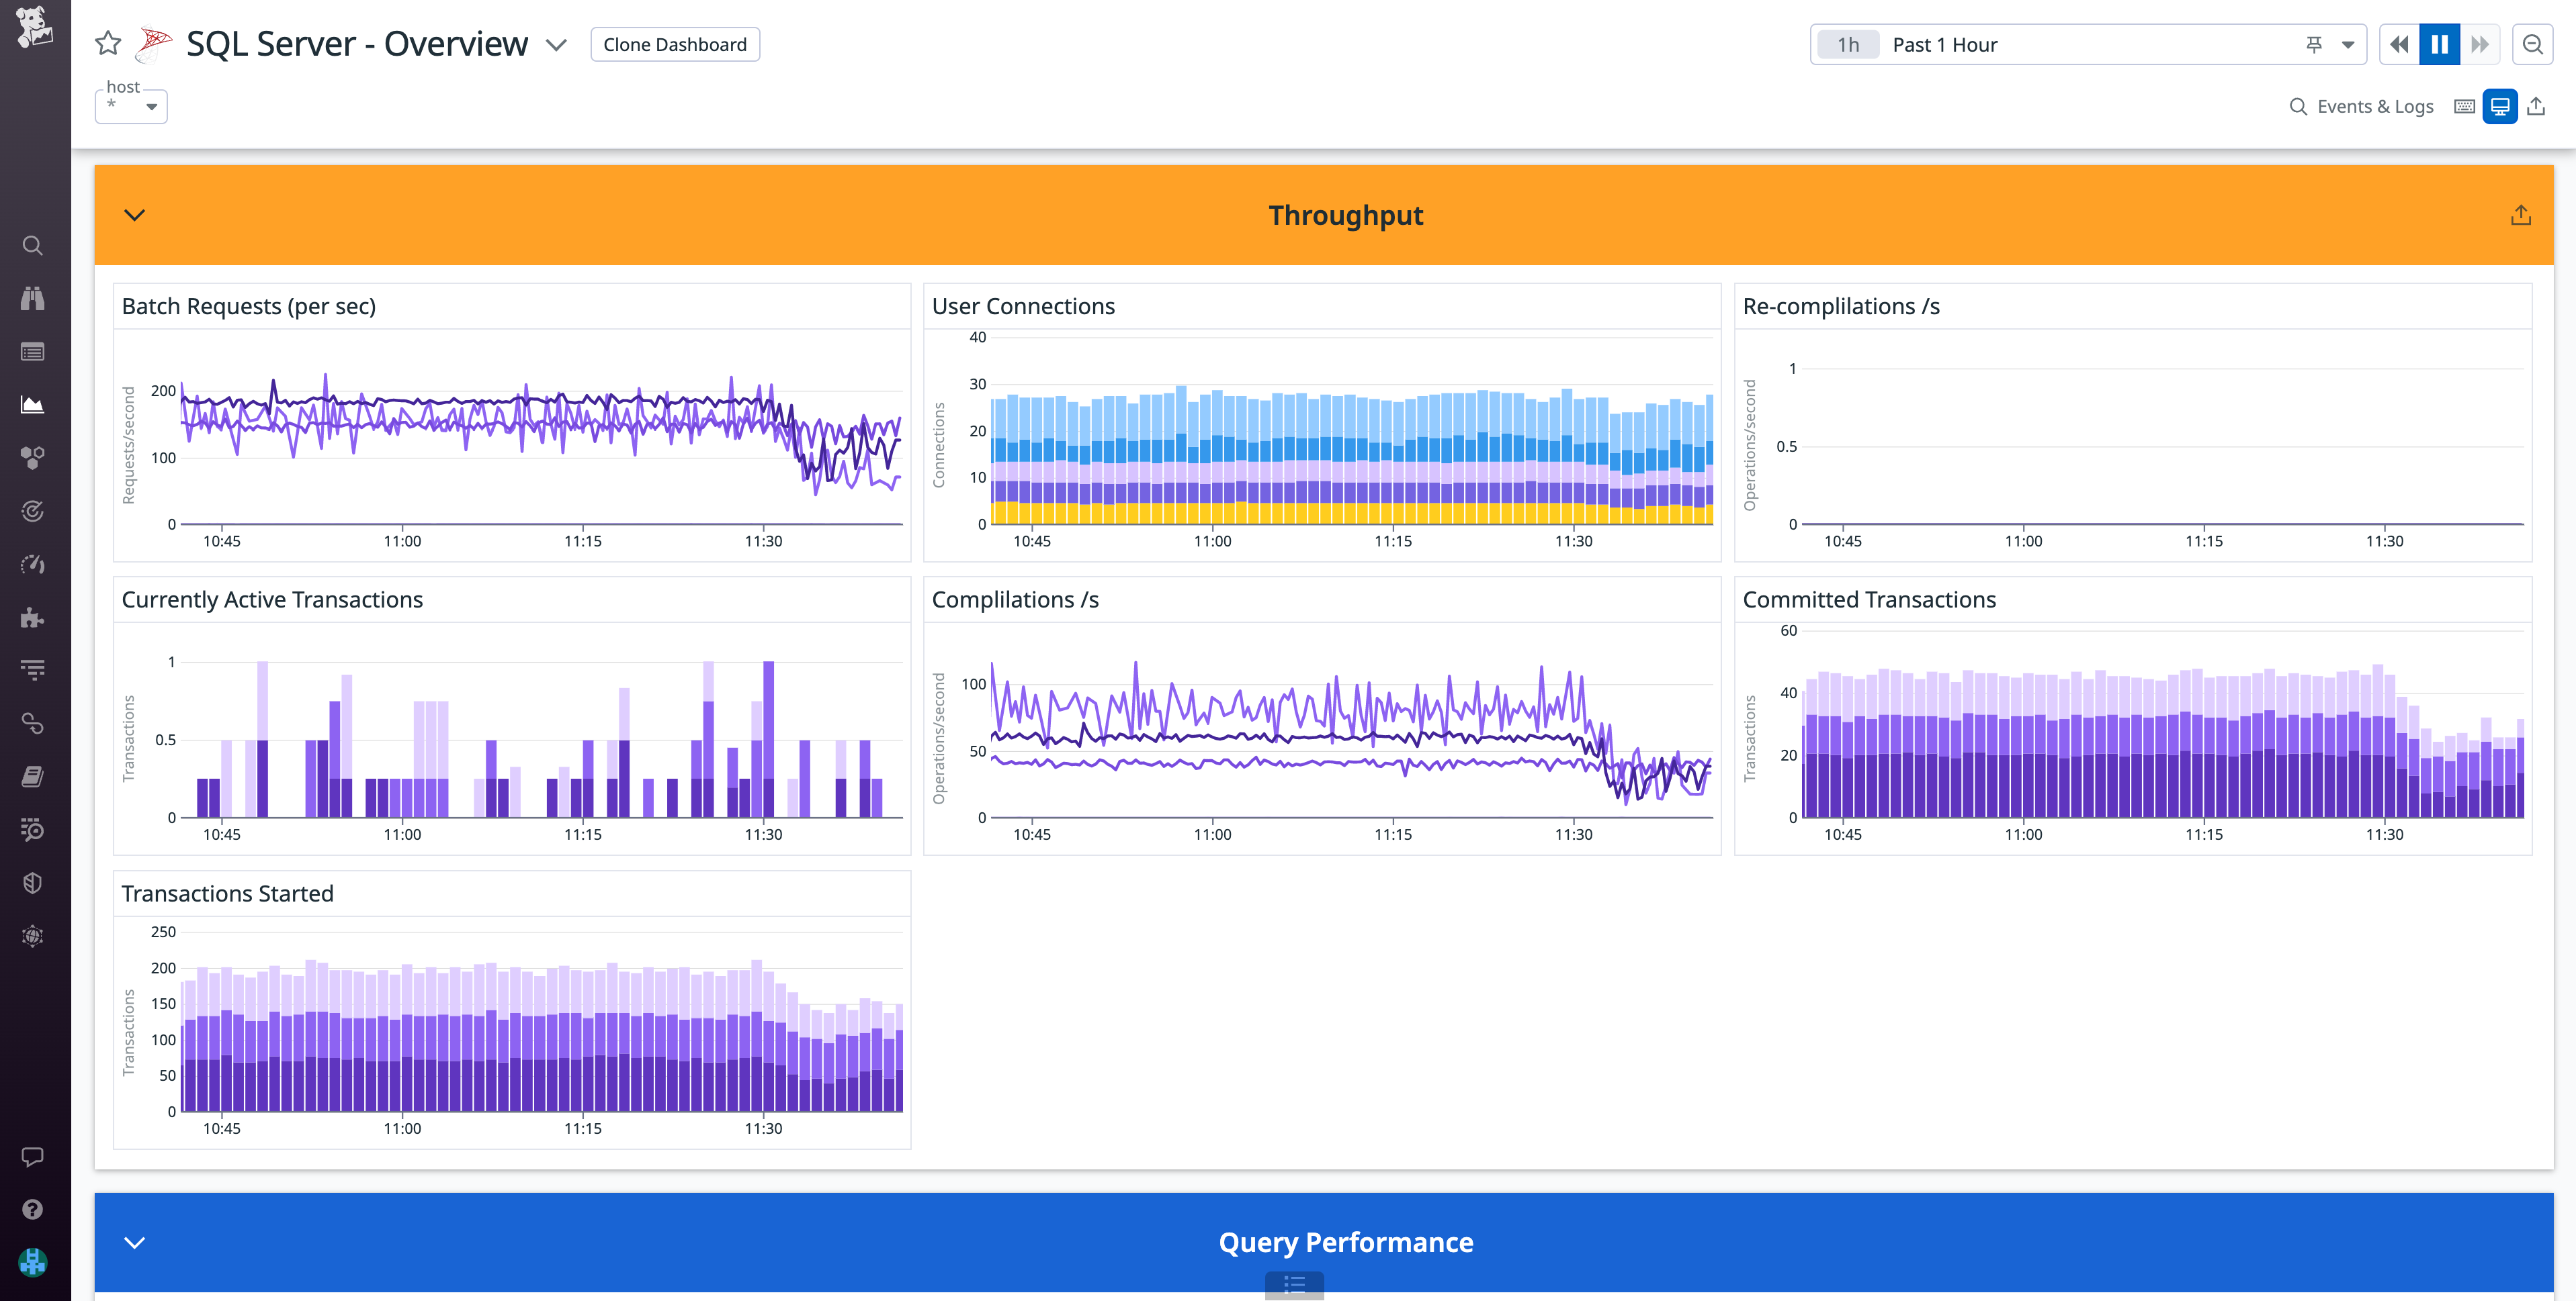
Task: Click the Clone Dashboard button
Action: (x=674, y=44)
